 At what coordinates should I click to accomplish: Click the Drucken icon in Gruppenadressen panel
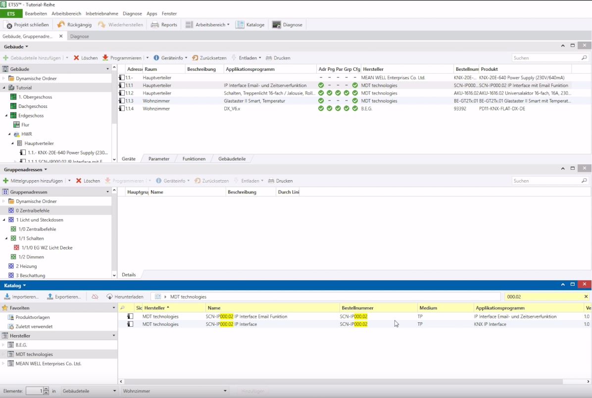pos(271,181)
